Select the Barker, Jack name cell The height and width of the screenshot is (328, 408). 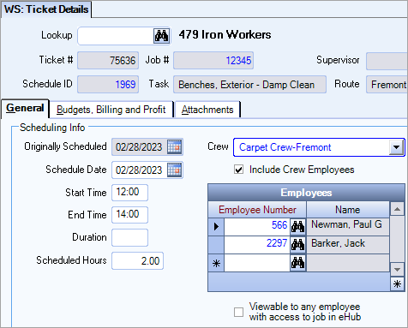tap(348, 245)
